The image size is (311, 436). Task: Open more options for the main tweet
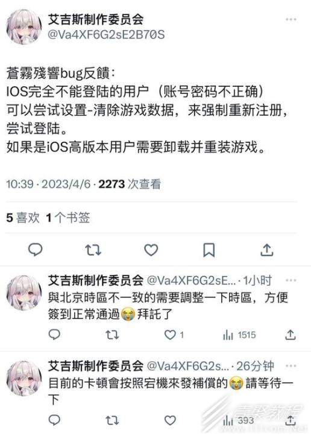tap(291, 19)
